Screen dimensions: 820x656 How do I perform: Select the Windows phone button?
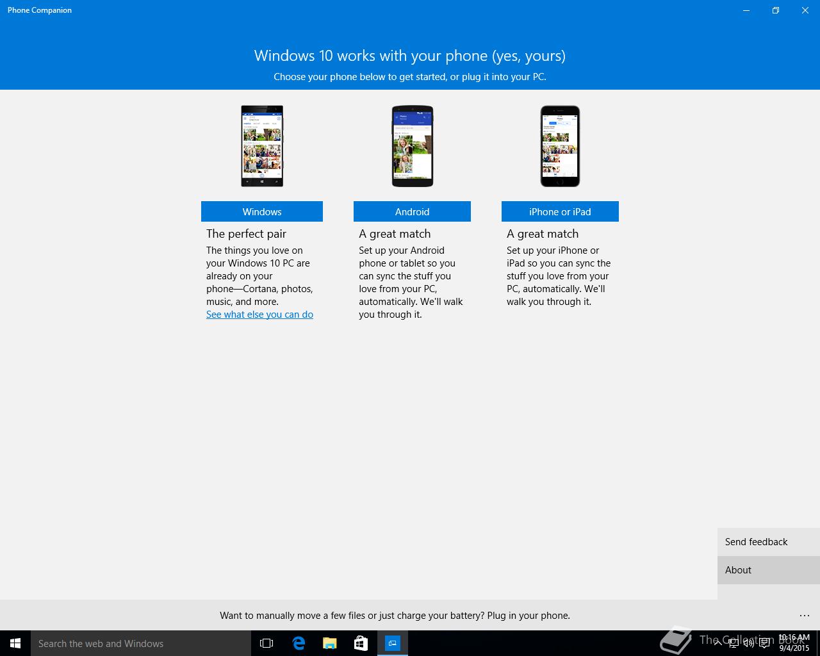pos(261,211)
